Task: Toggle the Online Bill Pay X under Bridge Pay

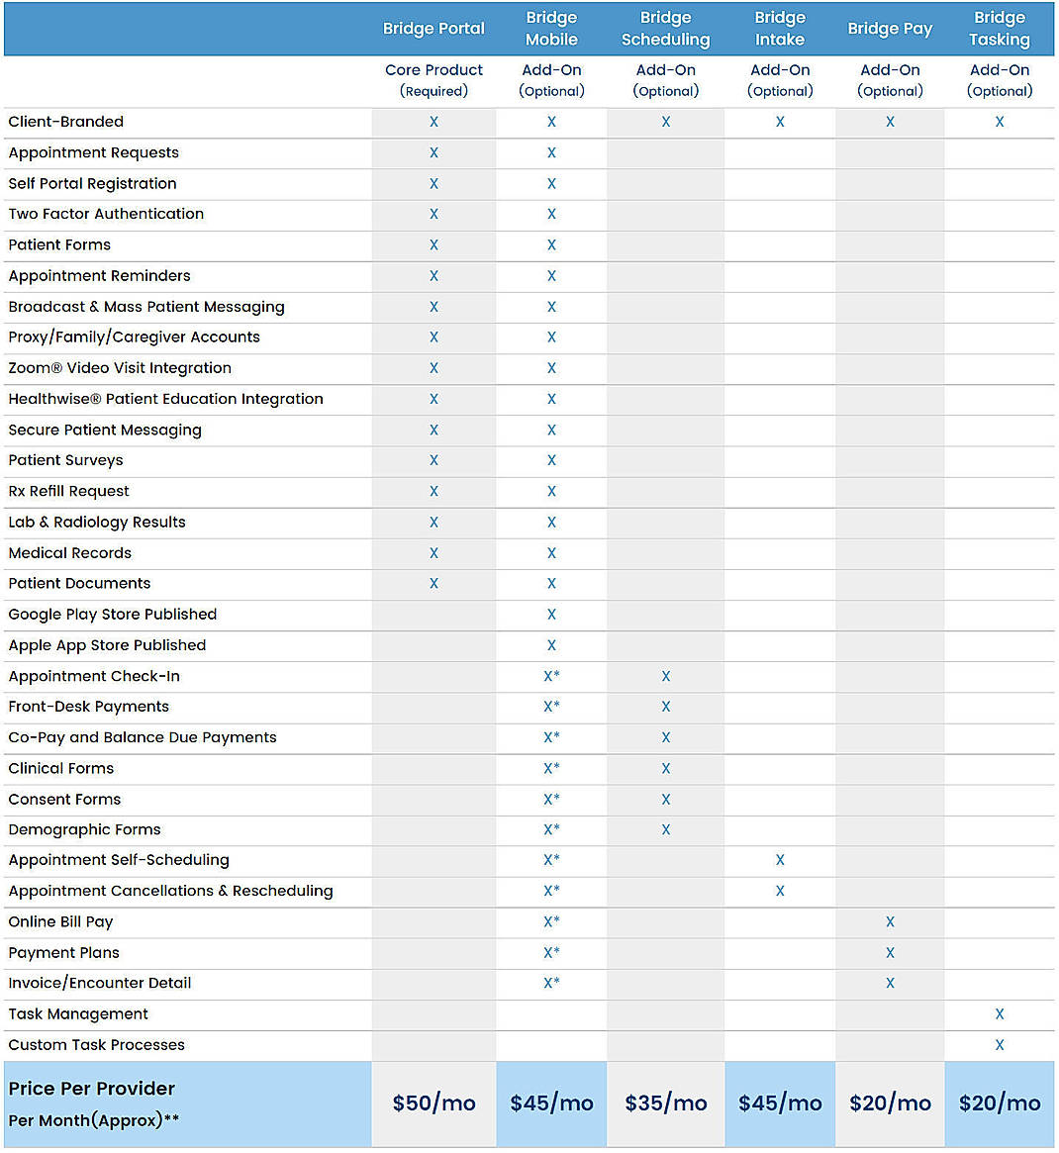Action: tap(890, 921)
